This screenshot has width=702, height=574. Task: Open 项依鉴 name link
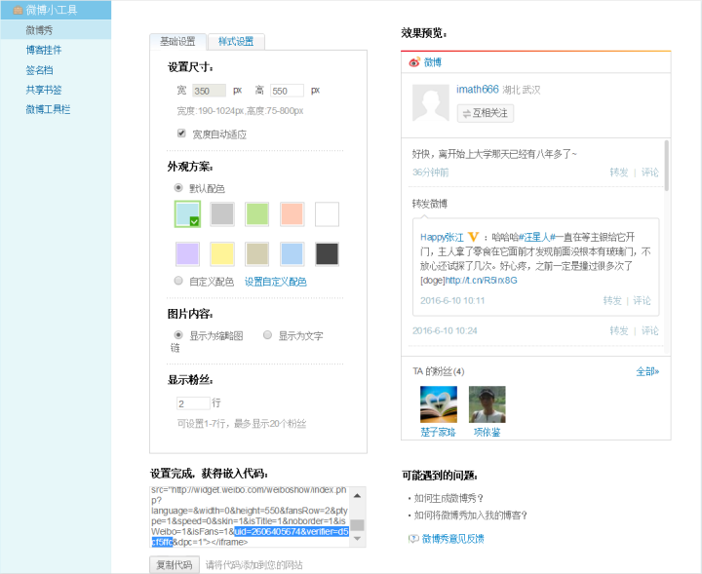487,432
